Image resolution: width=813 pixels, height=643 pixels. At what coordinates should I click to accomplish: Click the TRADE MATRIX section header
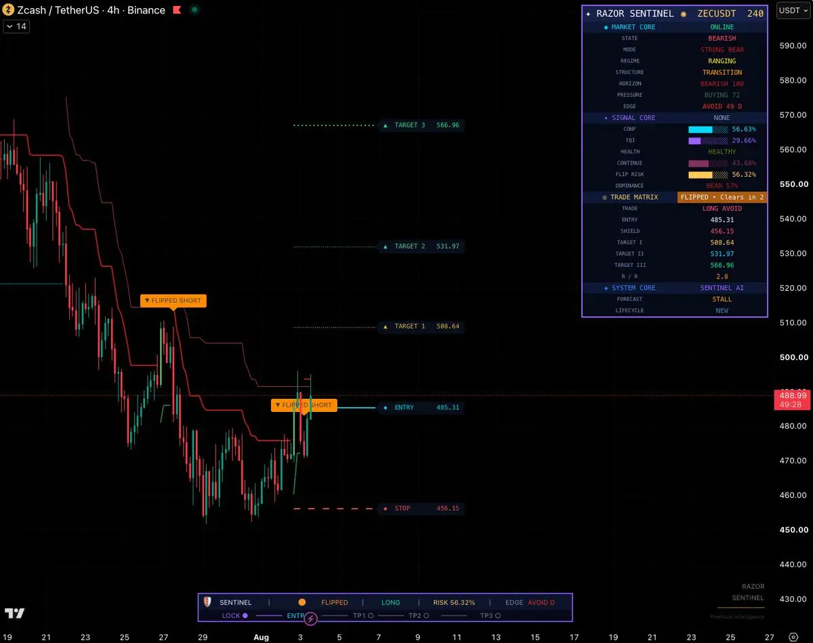click(x=629, y=197)
